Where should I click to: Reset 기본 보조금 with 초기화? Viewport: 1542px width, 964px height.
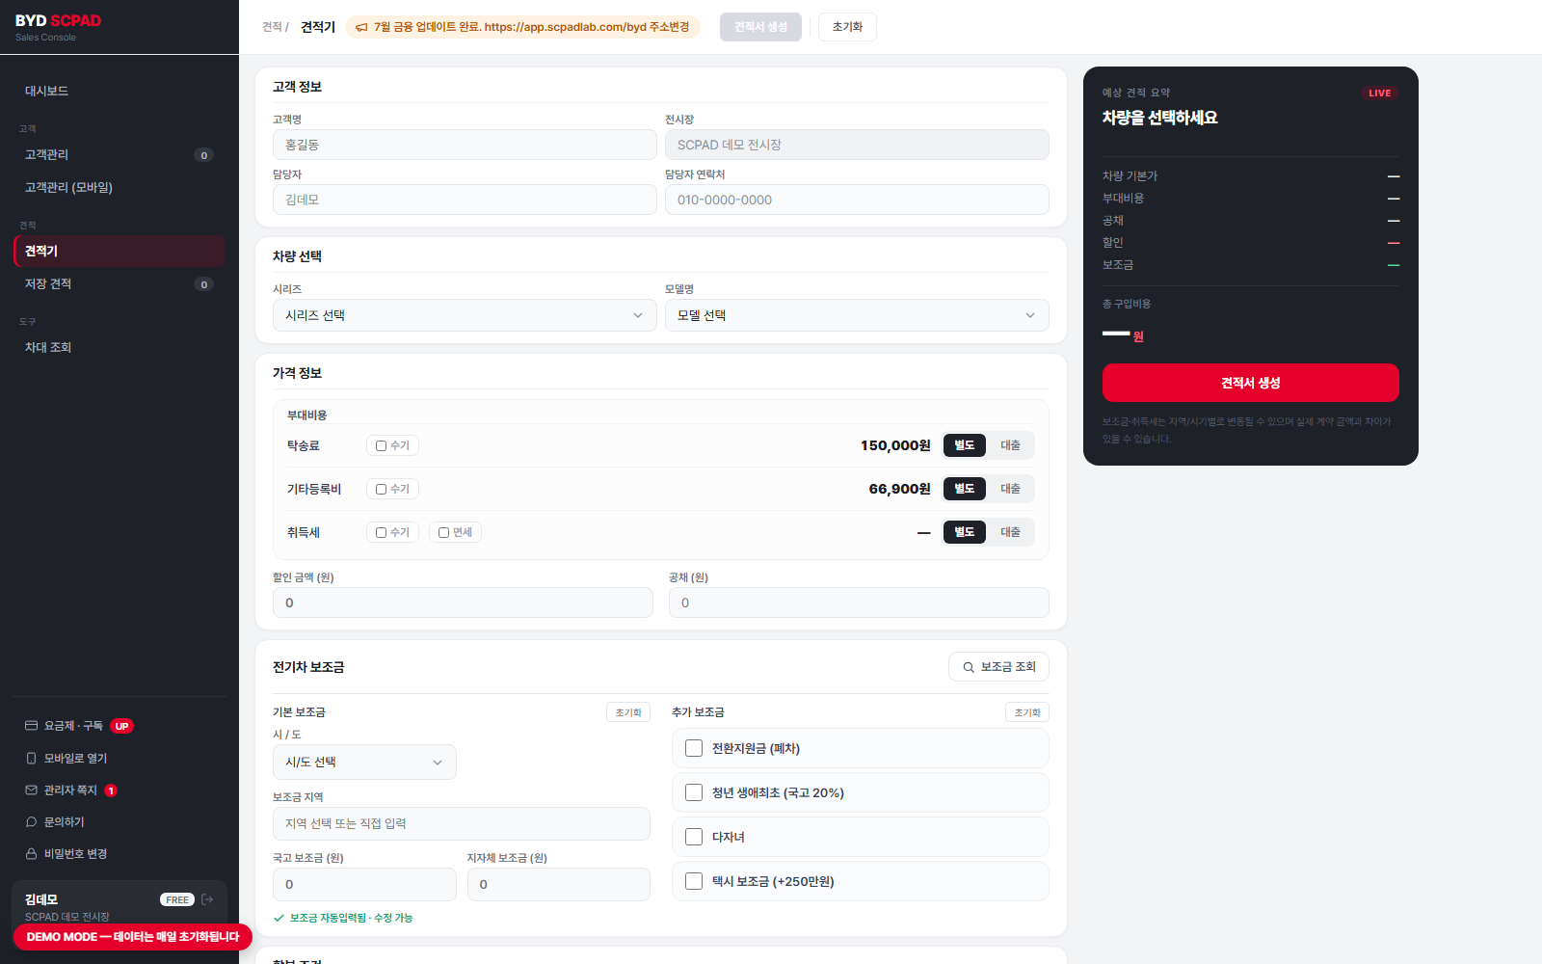pyautogui.click(x=628, y=712)
